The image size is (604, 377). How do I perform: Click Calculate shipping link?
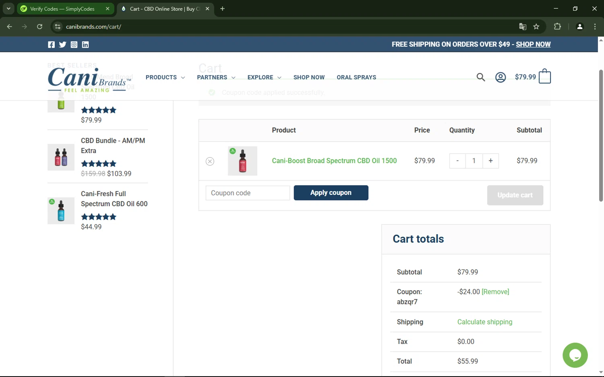(485, 322)
